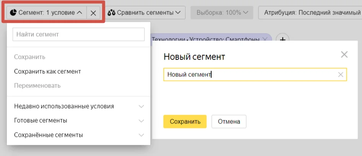Clear the segment name field text
Image resolution: width=362 pixels, height=156 pixels.
coord(341,74)
